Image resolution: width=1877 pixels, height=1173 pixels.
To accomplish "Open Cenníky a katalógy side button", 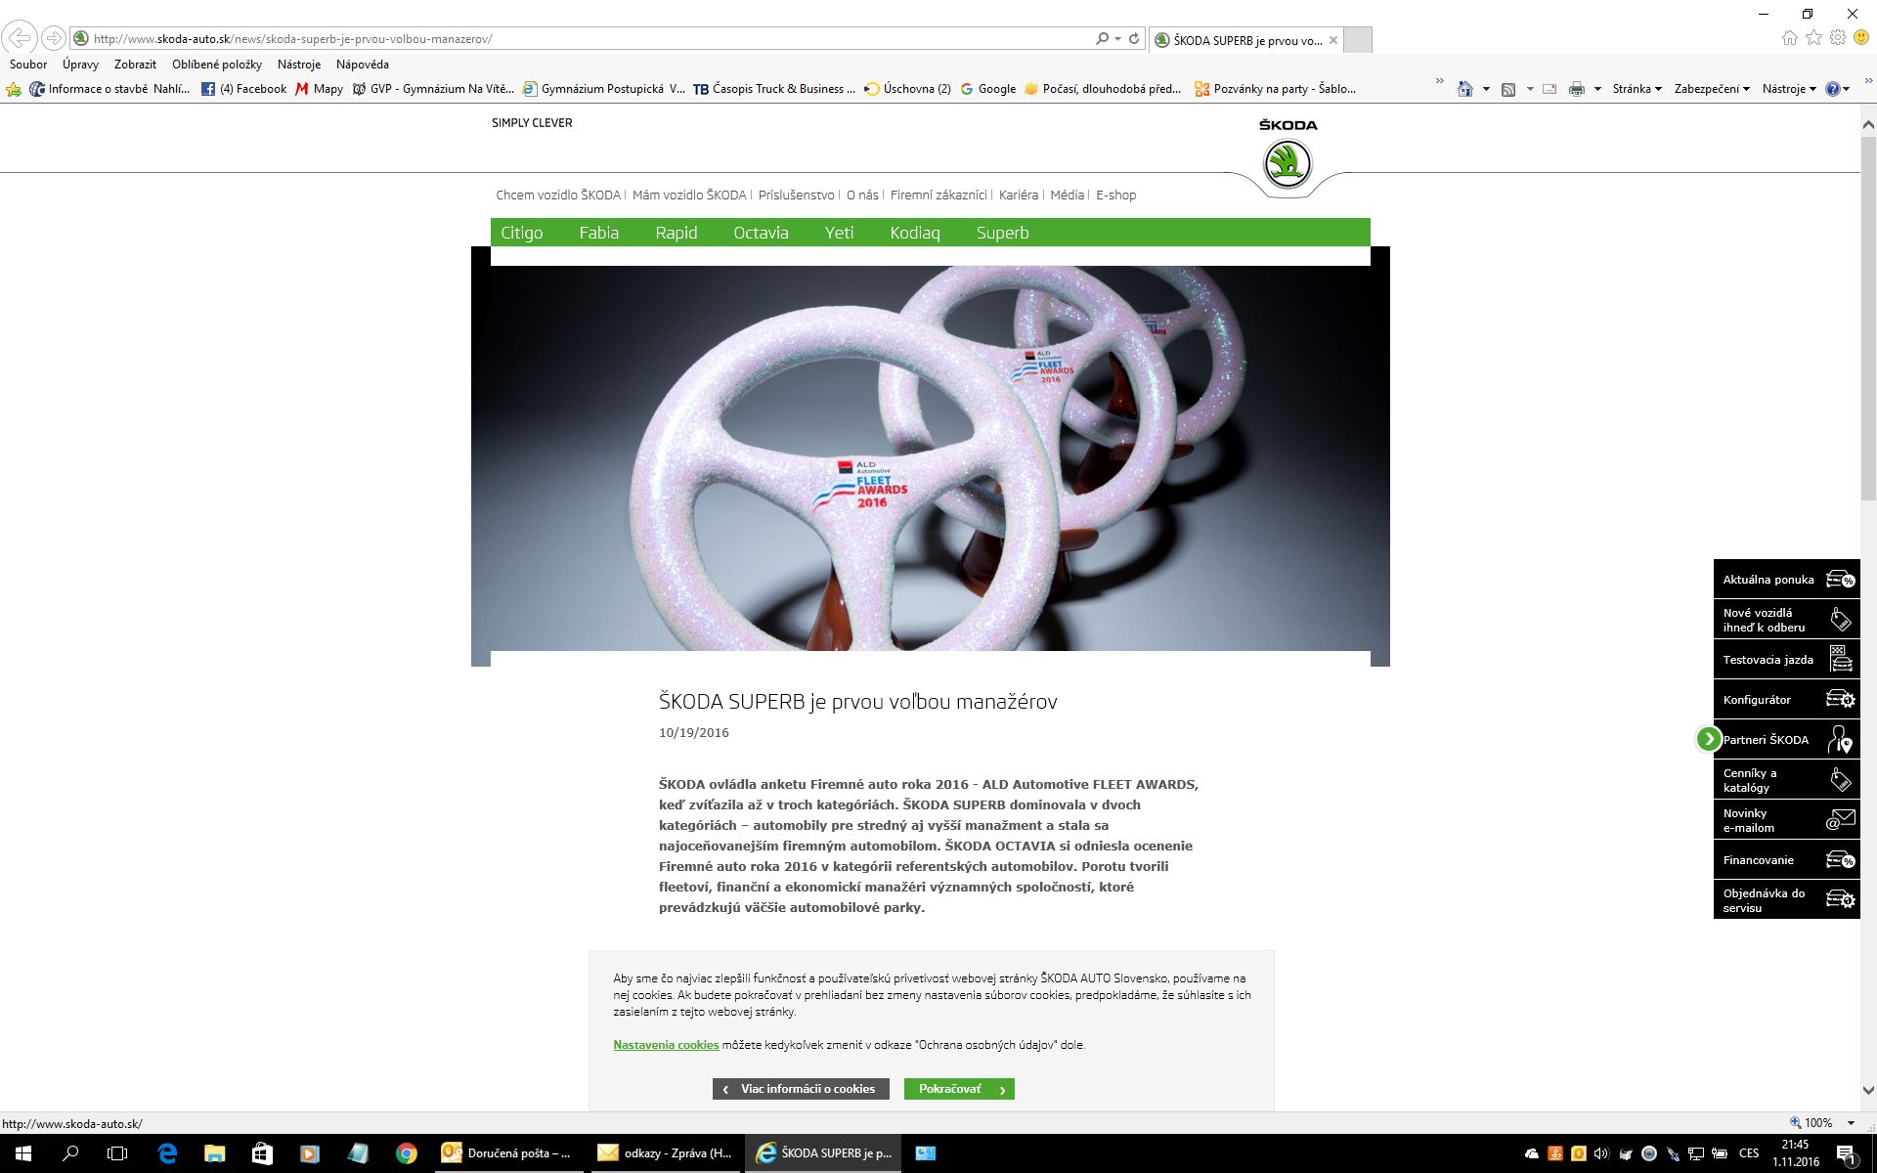I will (1786, 780).
